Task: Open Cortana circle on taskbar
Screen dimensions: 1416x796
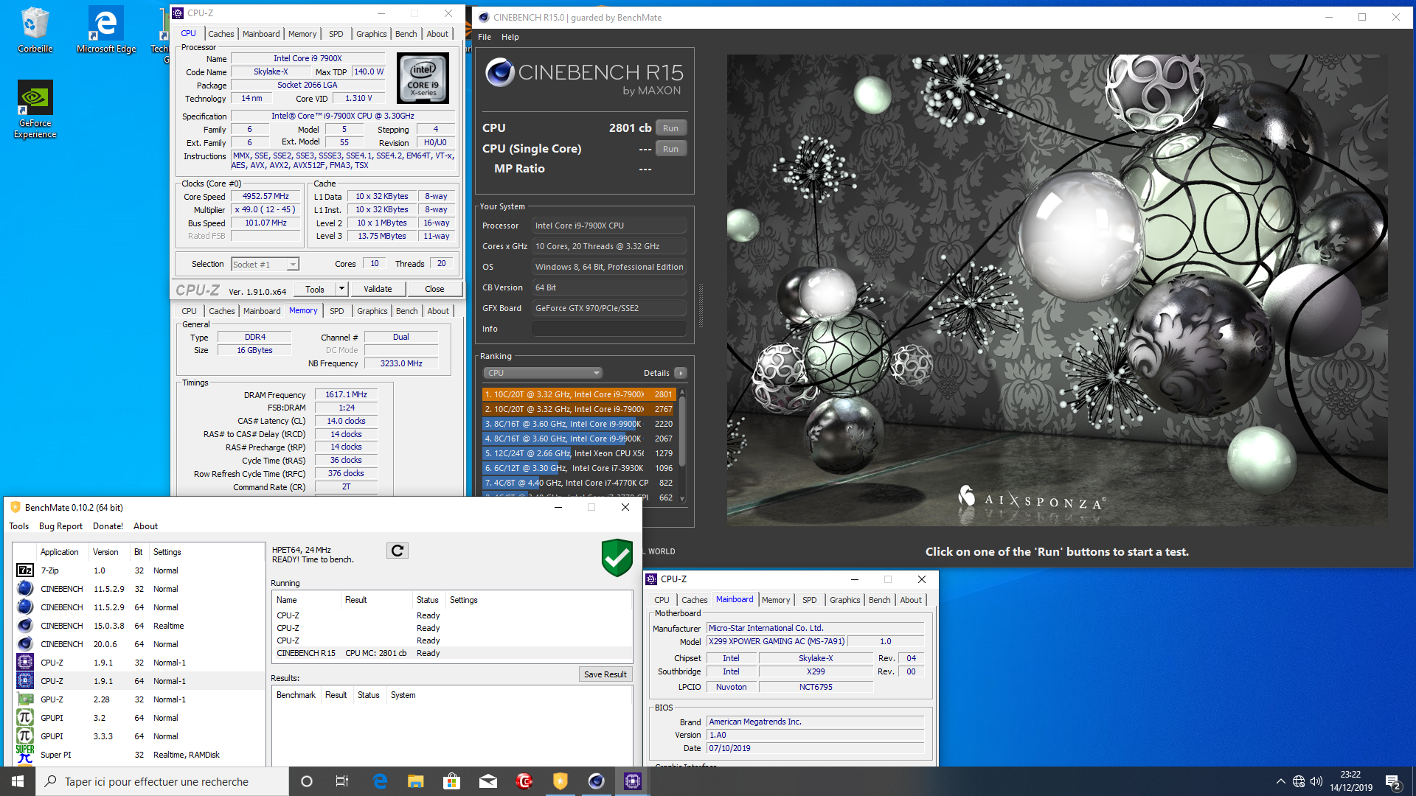Action: click(307, 781)
